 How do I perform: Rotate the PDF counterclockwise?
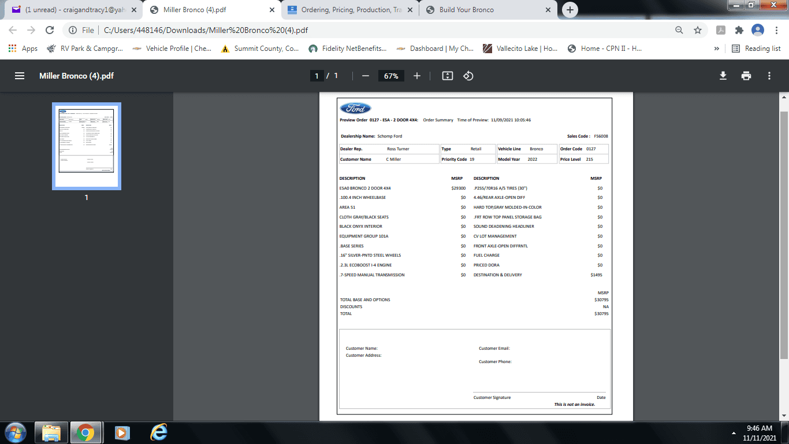pos(468,76)
